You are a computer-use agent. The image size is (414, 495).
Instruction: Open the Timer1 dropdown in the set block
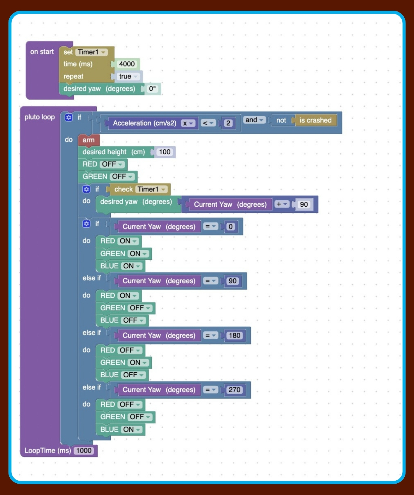[92, 52]
